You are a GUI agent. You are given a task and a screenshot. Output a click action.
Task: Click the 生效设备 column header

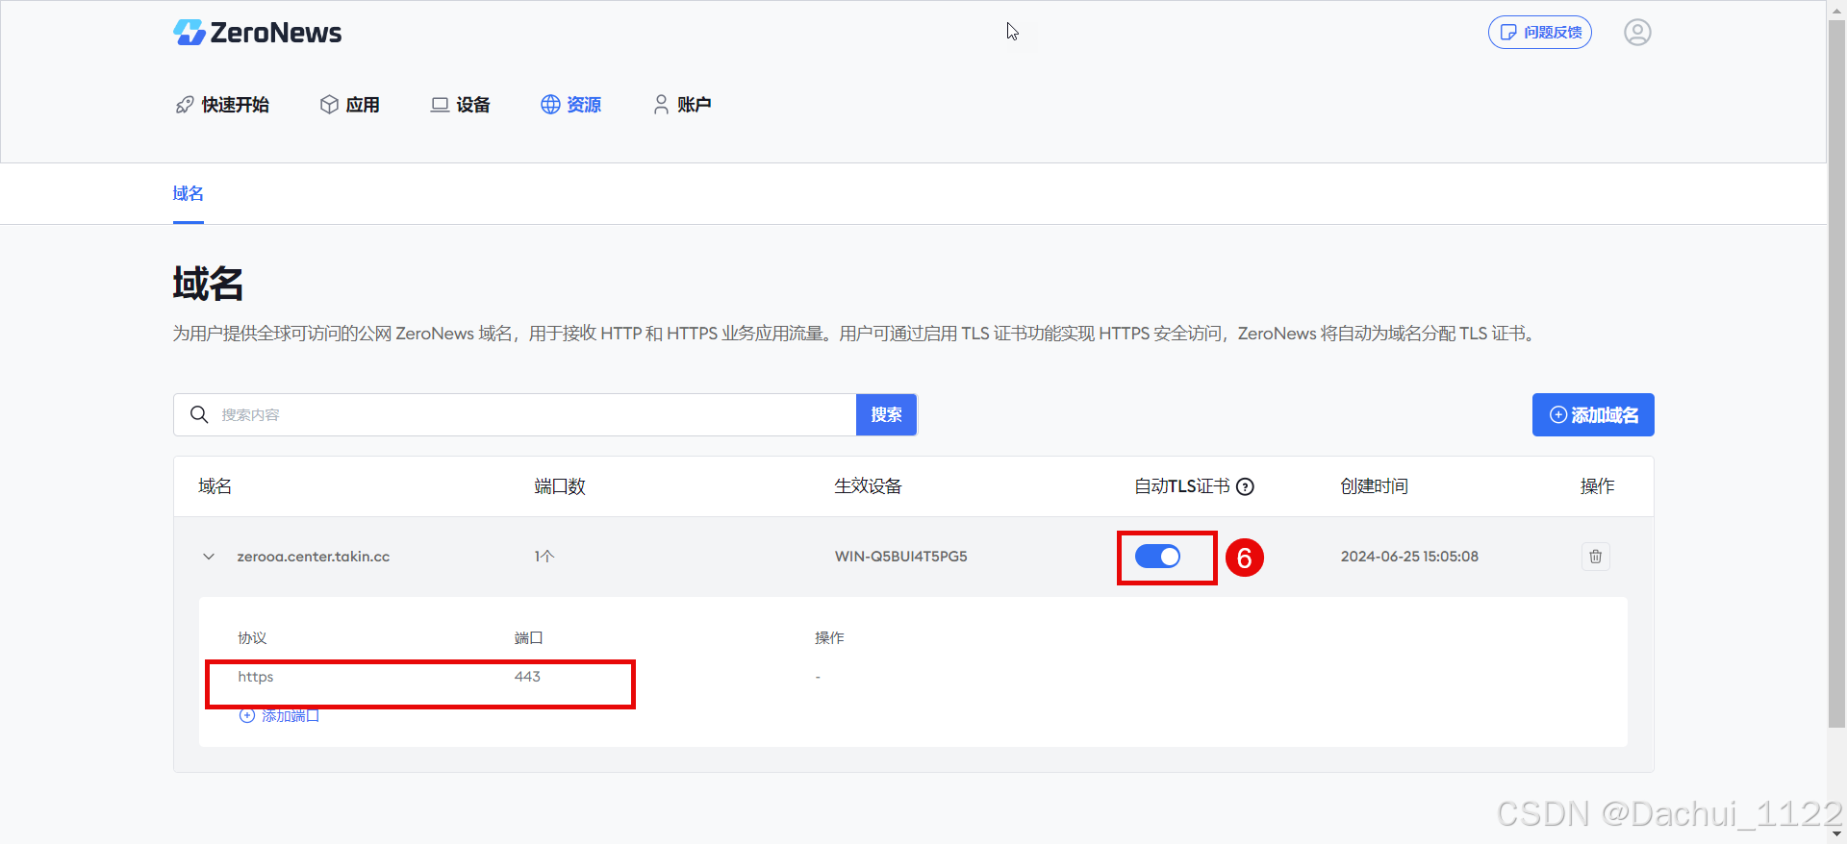[868, 486]
